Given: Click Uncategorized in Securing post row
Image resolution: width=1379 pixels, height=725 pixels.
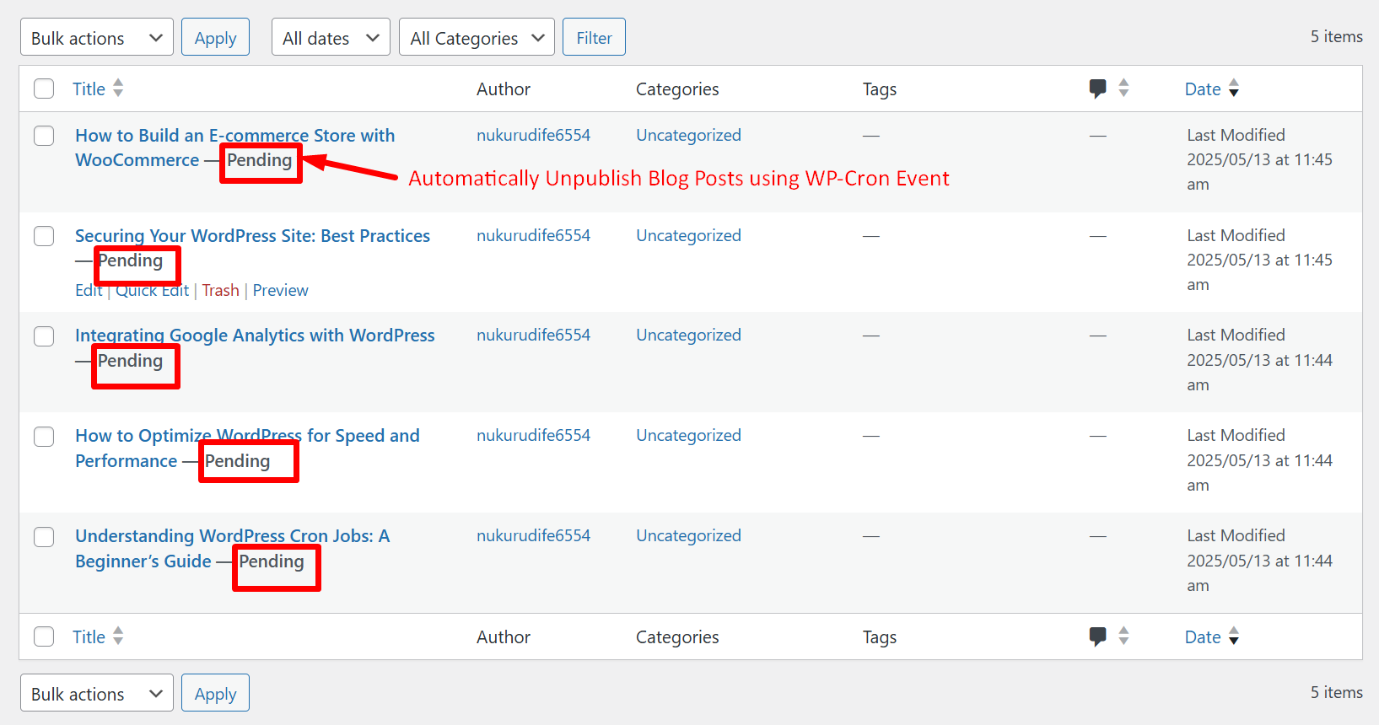Looking at the screenshot, I should (688, 235).
